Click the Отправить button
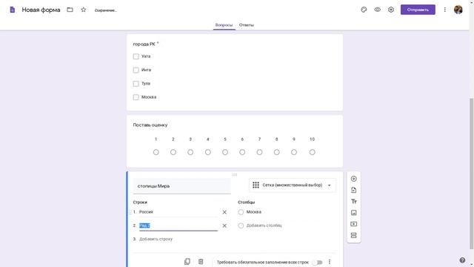Viewport: 474px width, 267px height. coord(418,10)
